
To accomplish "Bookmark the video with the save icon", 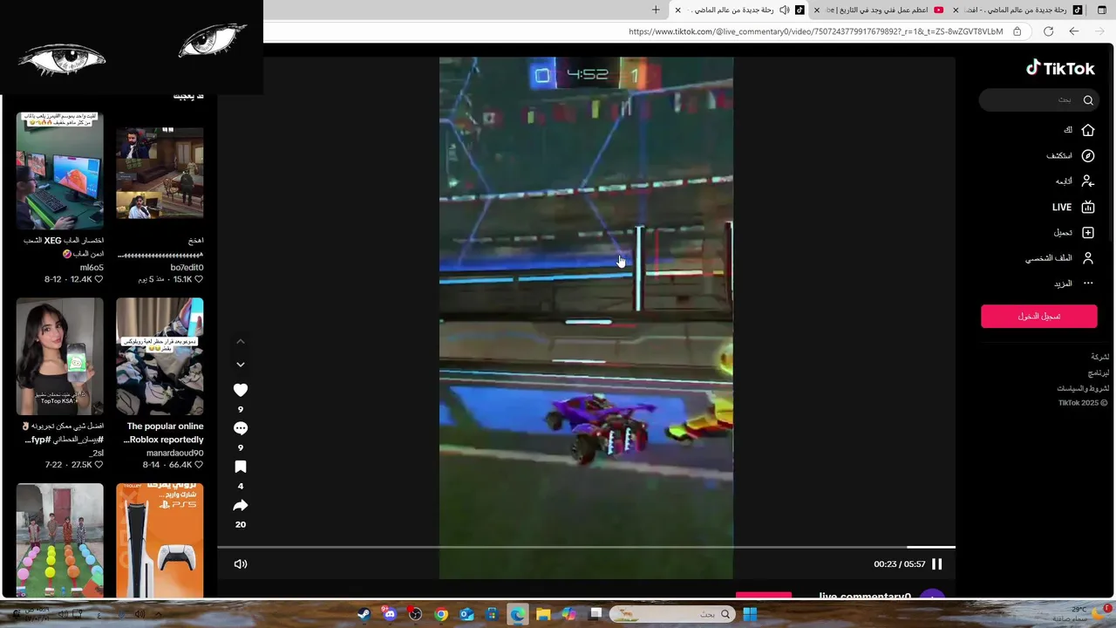I will pyautogui.click(x=241, y=467).
